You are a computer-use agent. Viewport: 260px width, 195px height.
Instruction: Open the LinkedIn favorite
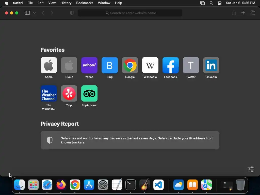(211, 65)
